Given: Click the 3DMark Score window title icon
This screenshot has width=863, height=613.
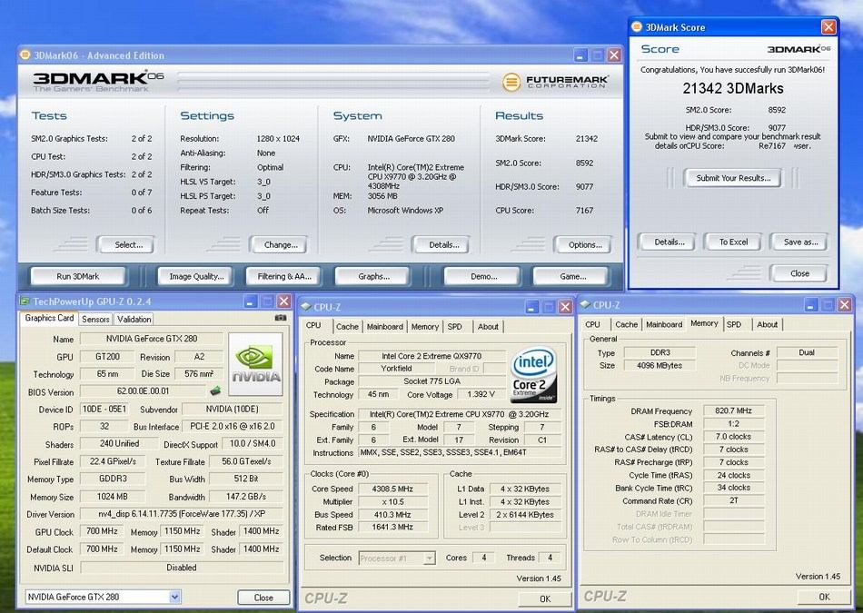Looking at the screenshot, I should pos(637,27).
